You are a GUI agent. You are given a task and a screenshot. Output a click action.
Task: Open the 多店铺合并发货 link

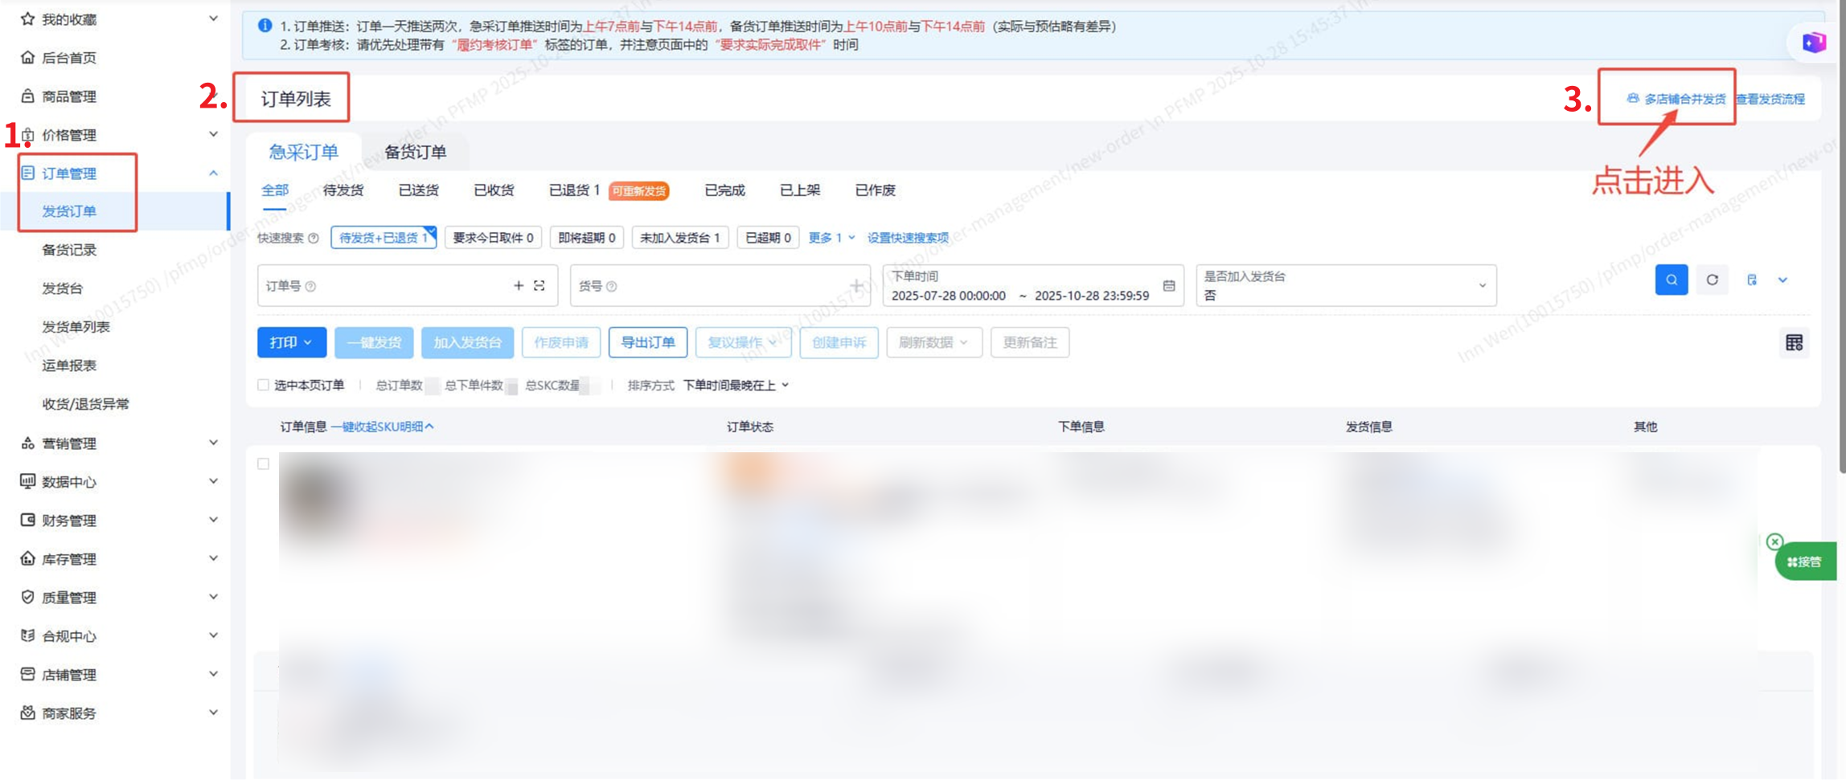click(1676, 99)
